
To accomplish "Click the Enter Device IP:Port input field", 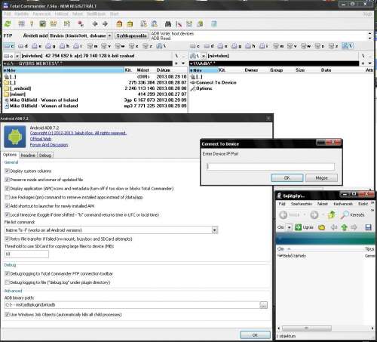I will click(271, 166).
